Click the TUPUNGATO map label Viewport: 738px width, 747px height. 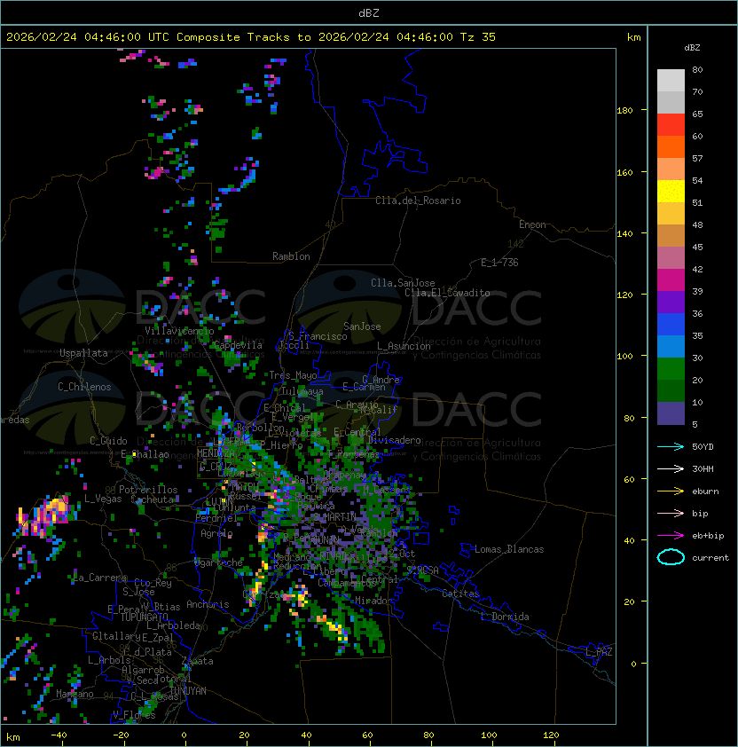[144, 617]
